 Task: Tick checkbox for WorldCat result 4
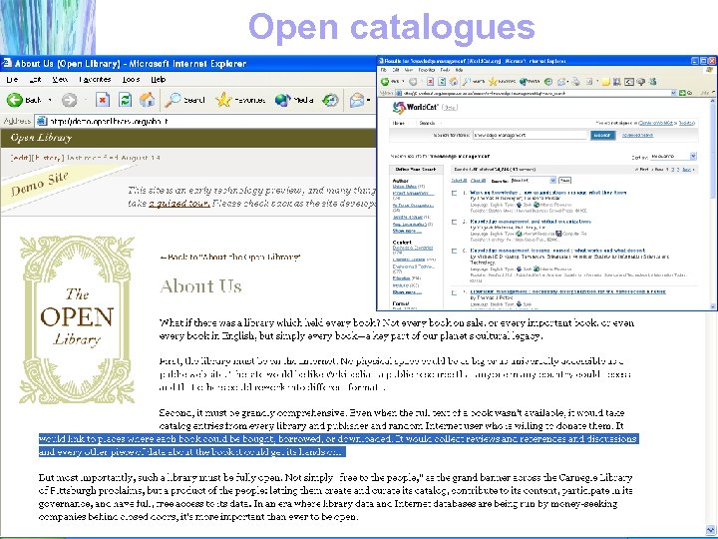(x=454, y=291)
